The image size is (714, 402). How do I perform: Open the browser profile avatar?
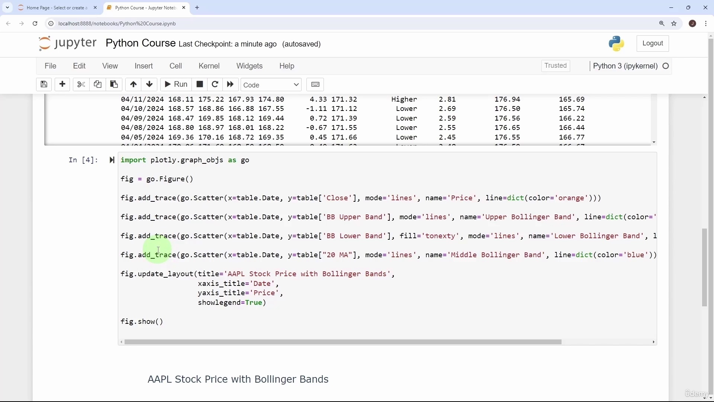693,23
